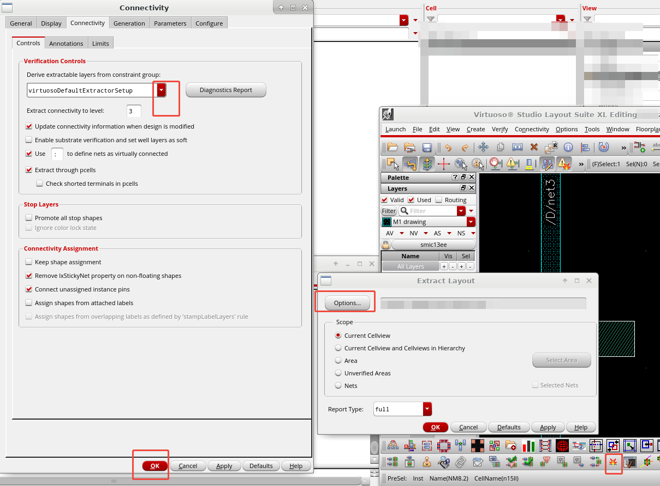Viewport: 660px width, 486px height.
Task: Select the Nets scope radio button
Action: click(338, 386)
